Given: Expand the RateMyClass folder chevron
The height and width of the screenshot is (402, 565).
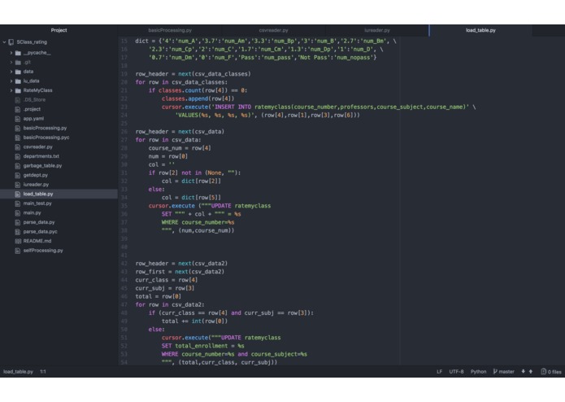Looking at the screenshot, I should (x=11, y=90).
